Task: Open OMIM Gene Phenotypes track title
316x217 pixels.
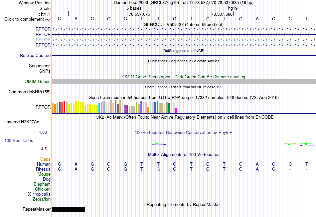Action: 184,77
